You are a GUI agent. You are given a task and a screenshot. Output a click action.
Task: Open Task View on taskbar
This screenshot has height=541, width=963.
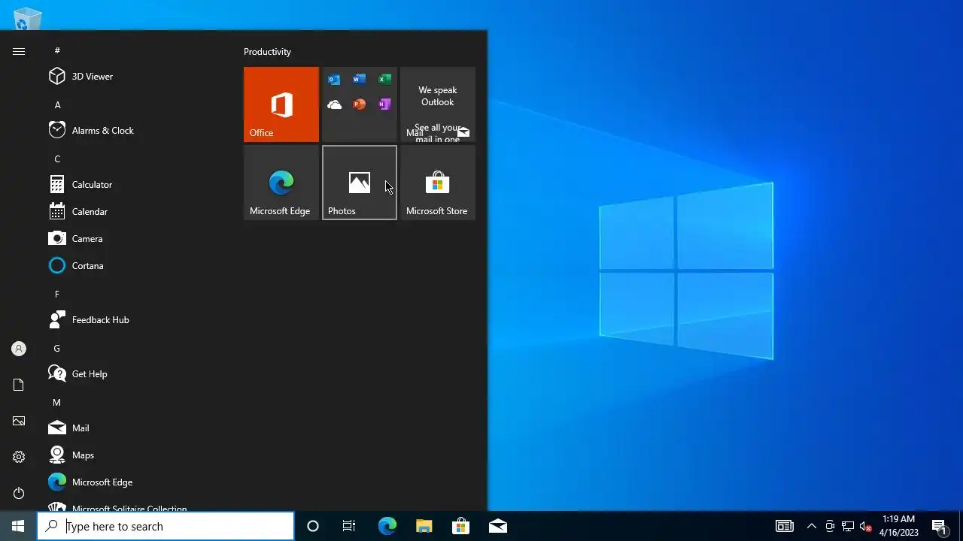point(349,526)
